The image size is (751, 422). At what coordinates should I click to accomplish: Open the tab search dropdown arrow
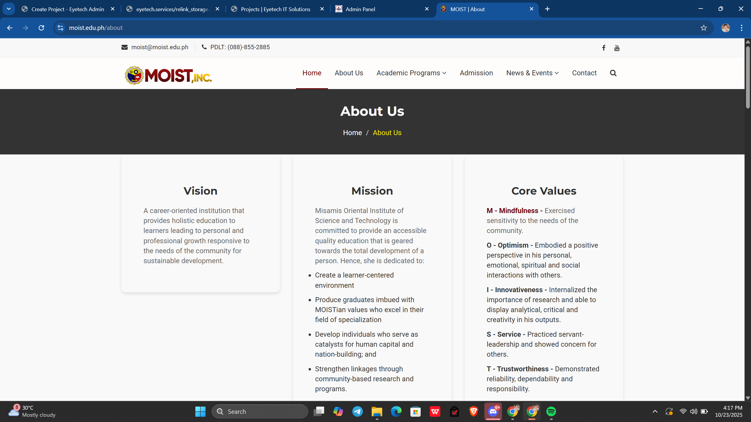tap(9, 9)
